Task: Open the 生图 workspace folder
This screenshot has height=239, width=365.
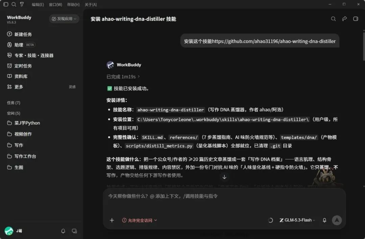Action: click(x=15, y=167)
